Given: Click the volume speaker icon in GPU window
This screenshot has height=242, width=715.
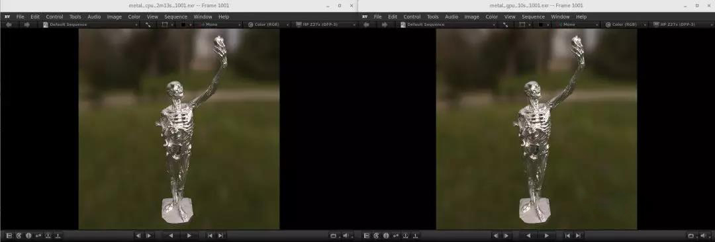Looking at the screenshot, I should (x=702, y=235).
